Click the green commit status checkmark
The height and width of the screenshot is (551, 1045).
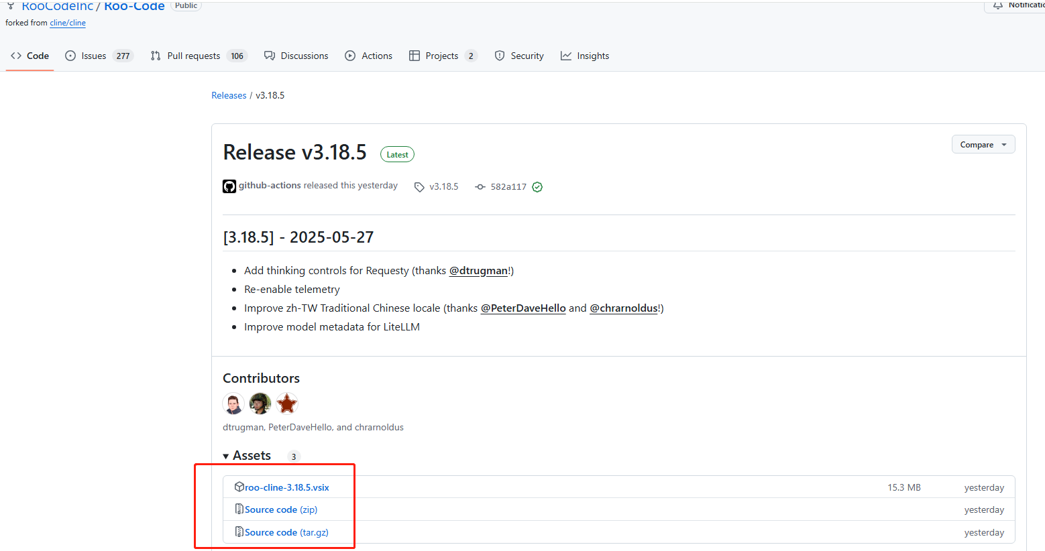click(x=537, y=187)
